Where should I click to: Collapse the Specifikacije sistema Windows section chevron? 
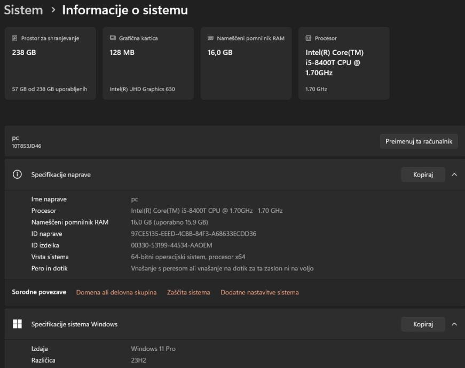454,324
